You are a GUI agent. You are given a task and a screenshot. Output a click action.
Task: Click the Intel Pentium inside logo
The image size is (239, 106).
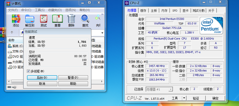pos(211,25)
